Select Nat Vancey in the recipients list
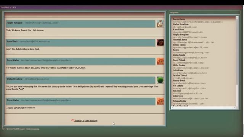244x137 pixels. click(178, 86)
